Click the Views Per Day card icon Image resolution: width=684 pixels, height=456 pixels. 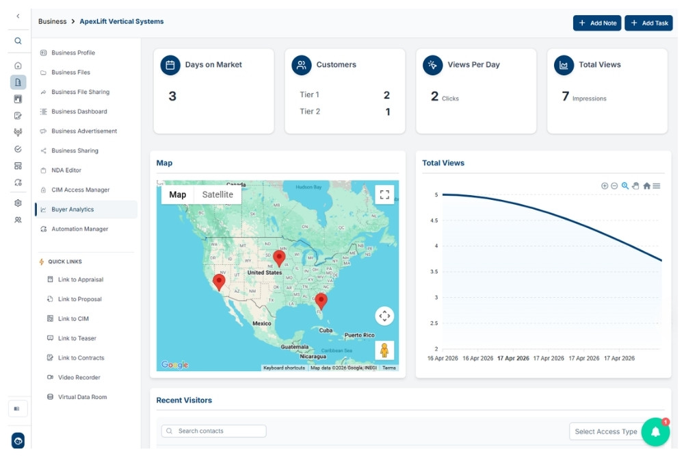click(x=433, y=65)
